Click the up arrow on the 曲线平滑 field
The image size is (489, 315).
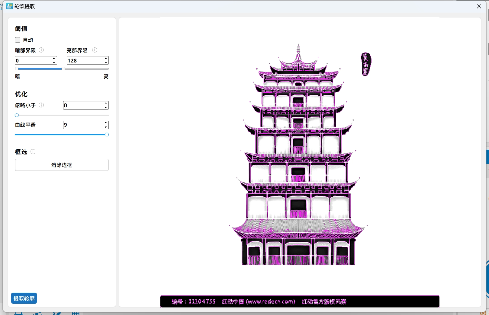[106, 123]
